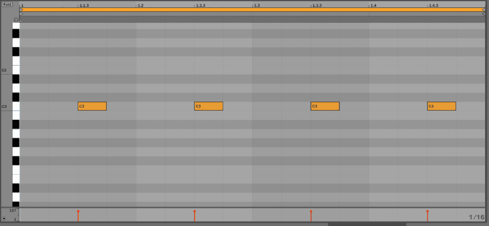Viewport: 489px width, 226px height.
Task: Click the loop start triangle marker
Action: point(21,10)
